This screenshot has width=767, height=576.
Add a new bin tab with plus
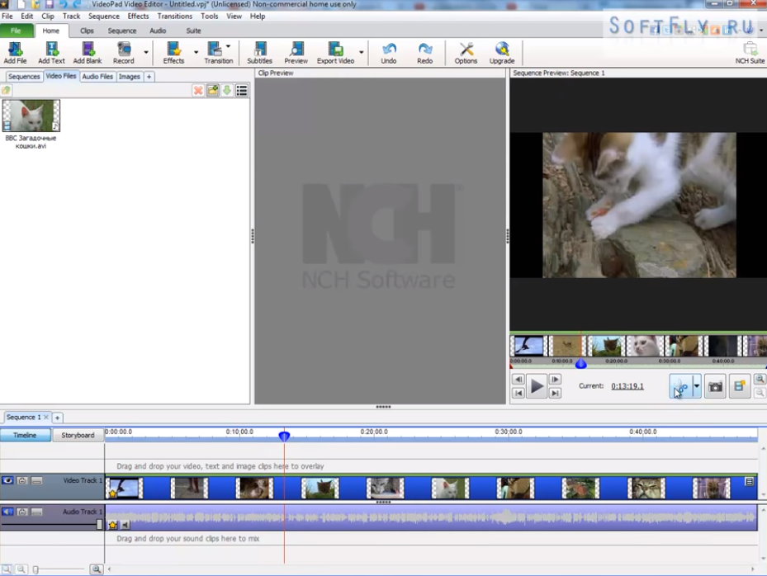(149, 77)
